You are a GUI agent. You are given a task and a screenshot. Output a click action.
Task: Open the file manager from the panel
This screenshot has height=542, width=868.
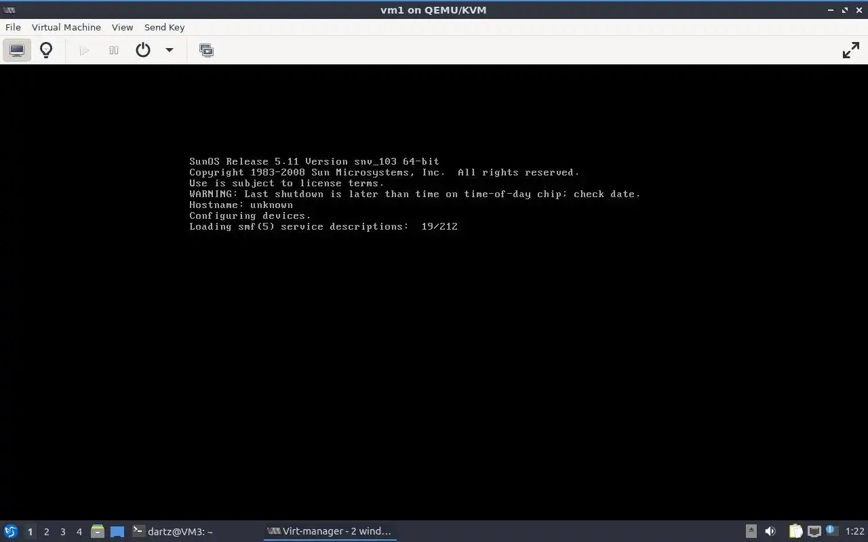click(x=98, y=531)
